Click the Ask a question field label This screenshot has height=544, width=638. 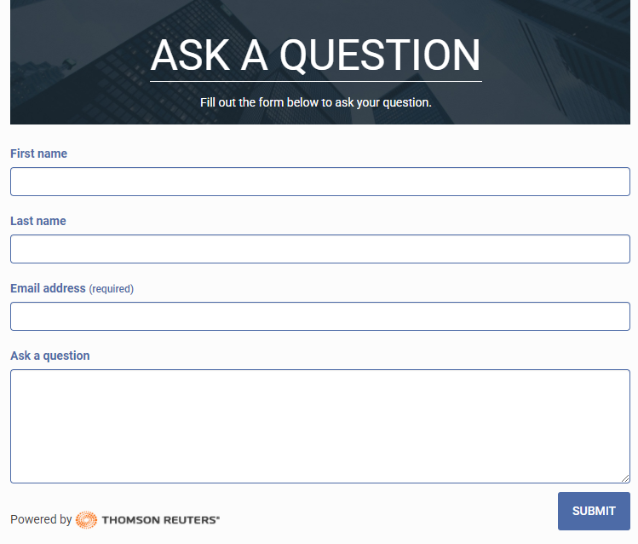[x=49, y=356]
